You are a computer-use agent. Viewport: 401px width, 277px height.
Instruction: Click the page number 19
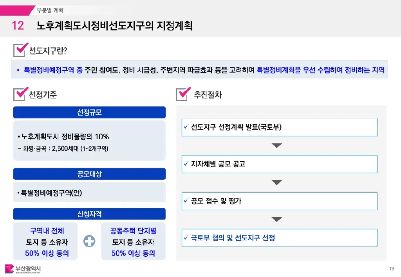point(392,268)
